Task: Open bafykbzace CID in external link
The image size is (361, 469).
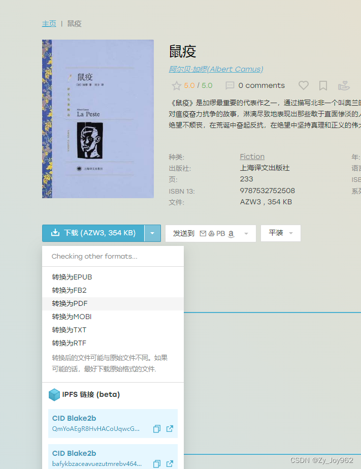Action: tap(170, 463)
